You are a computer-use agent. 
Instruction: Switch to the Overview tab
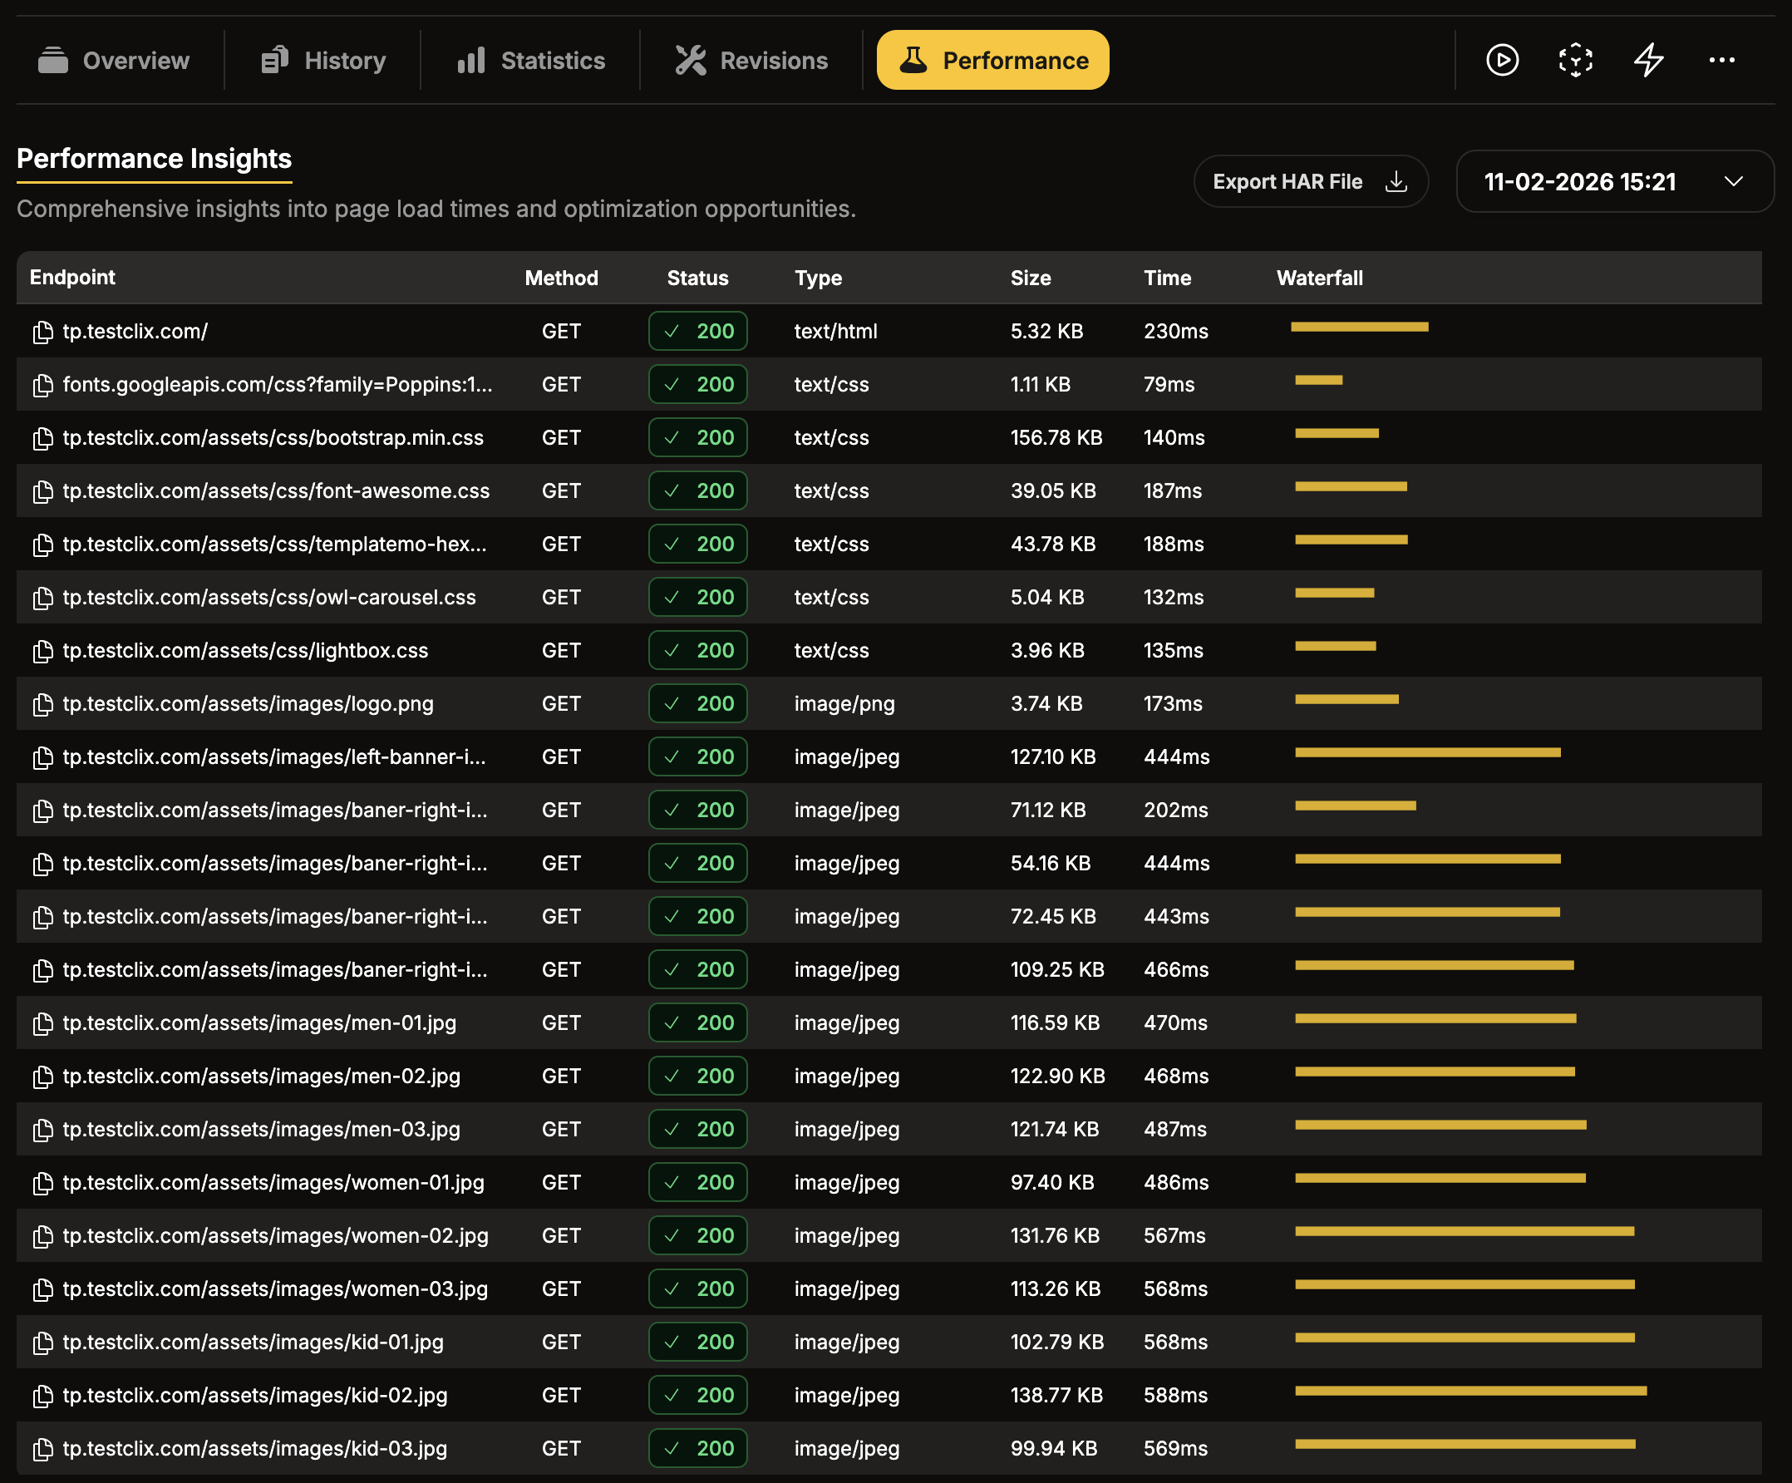(x=114, y=60)
